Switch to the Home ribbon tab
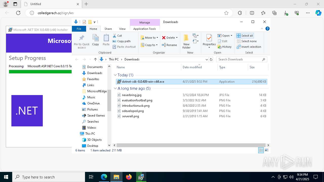Screen dimensions: 324x182 (x=93, y=29)
